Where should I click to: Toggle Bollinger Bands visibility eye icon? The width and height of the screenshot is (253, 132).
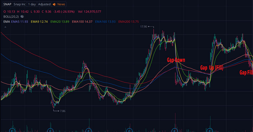coord(22,16)
